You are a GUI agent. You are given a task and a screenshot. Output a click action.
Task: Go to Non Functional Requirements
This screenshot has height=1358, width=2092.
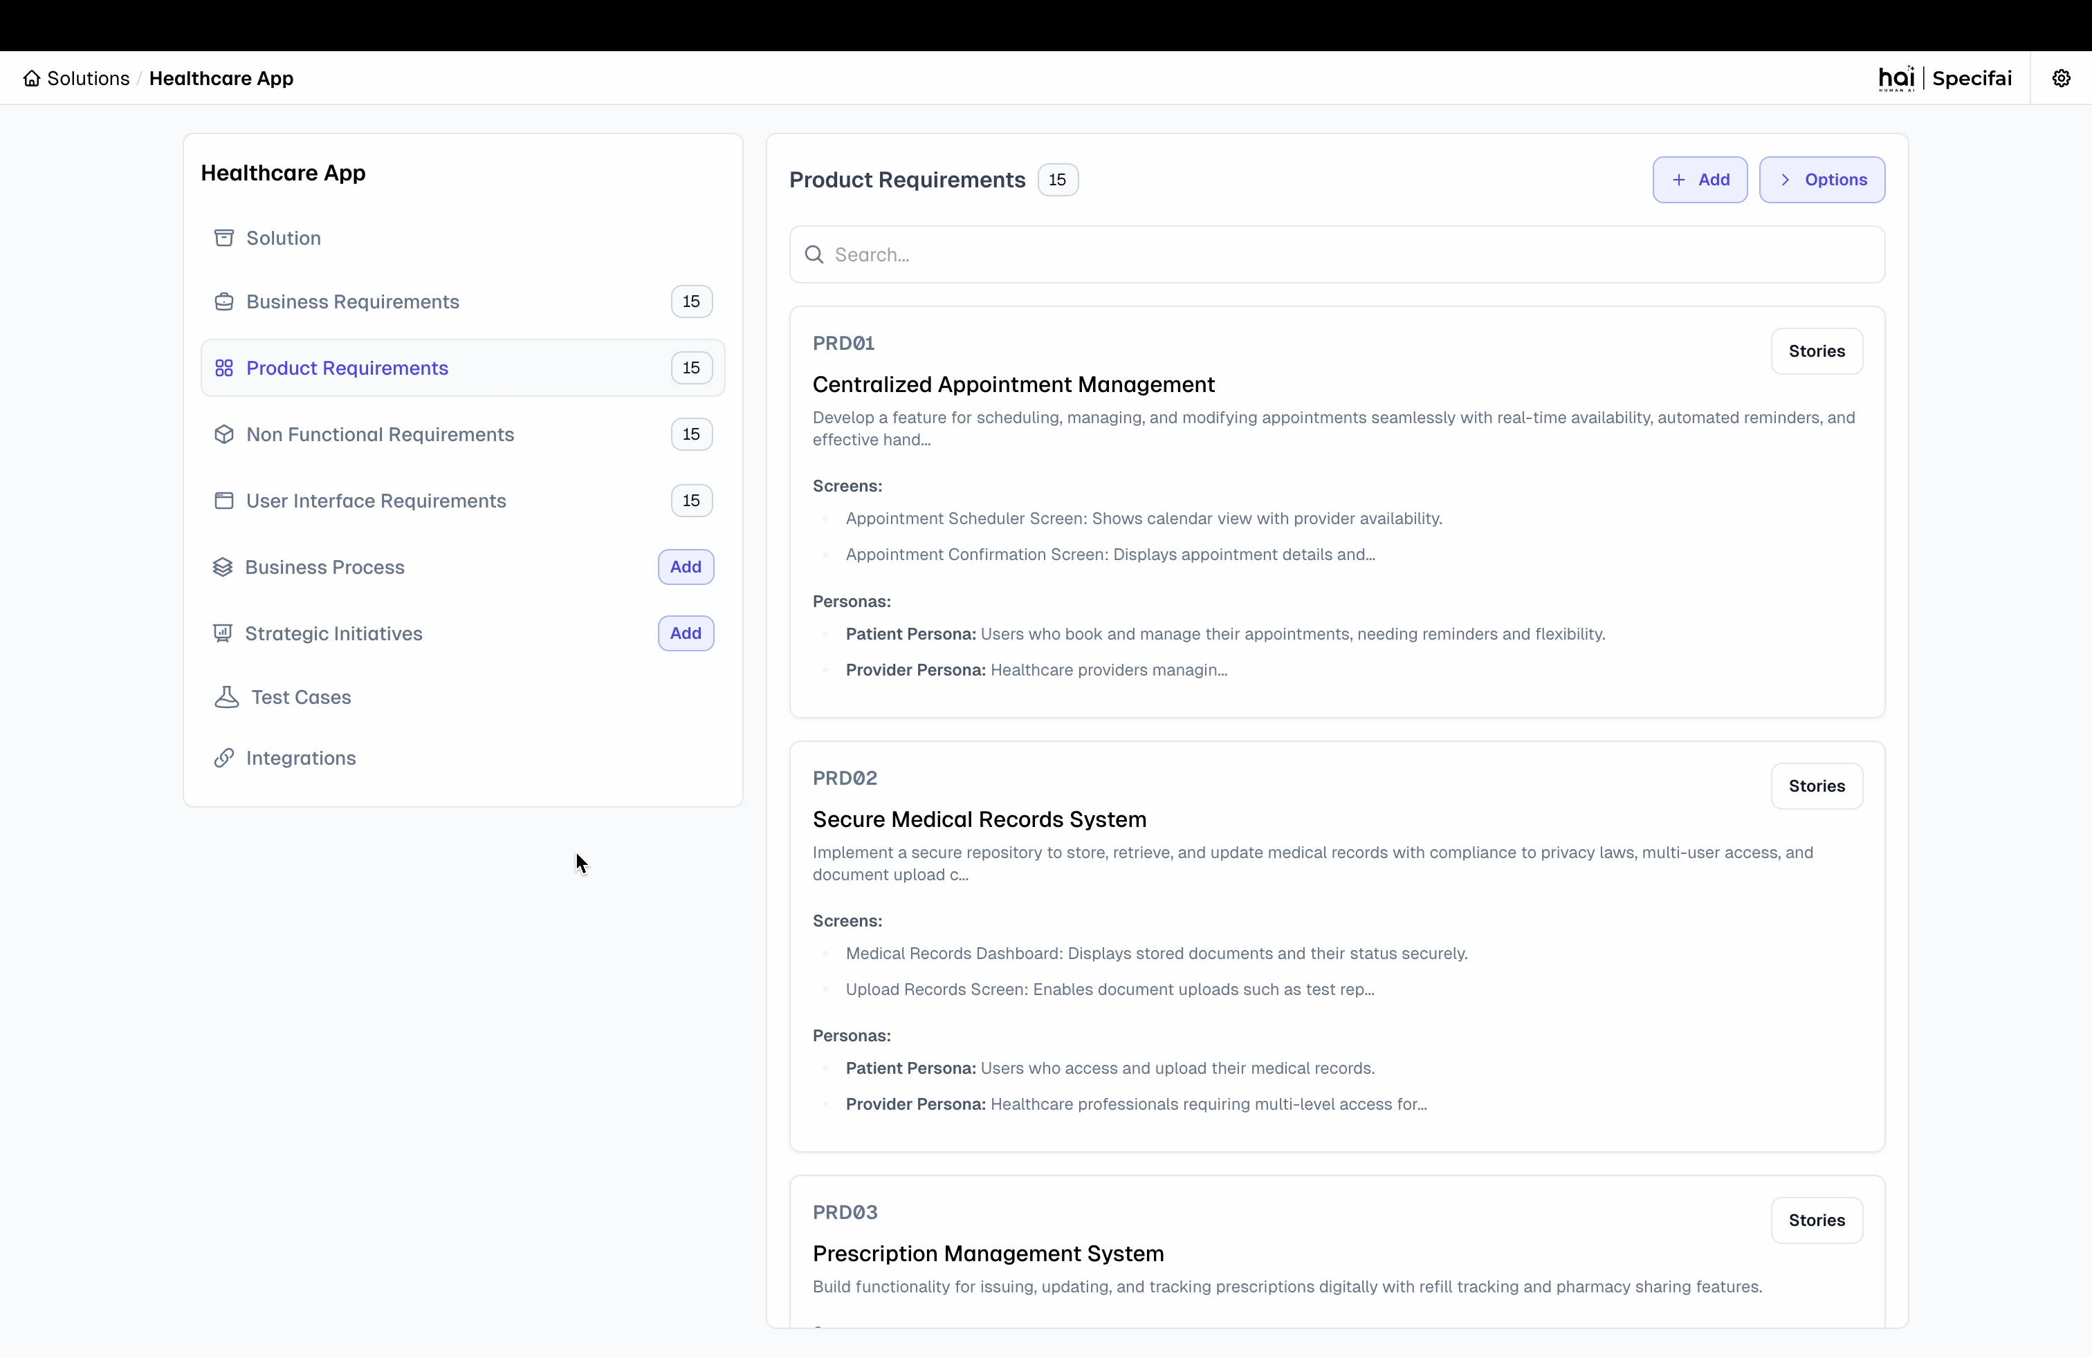pyautogui.click(x=464, y=434)
